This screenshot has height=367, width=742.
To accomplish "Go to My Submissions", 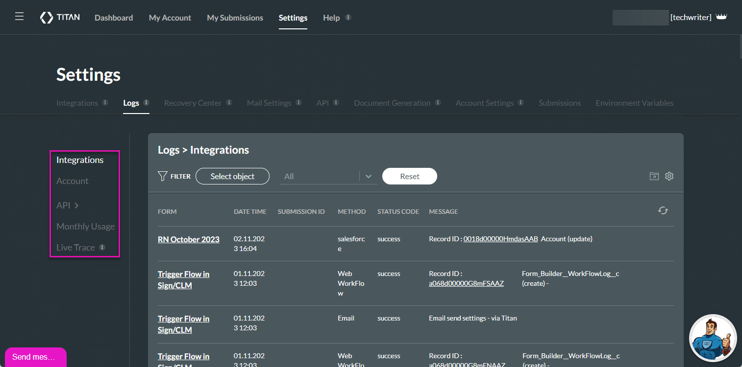I will (x=235, y=18).
